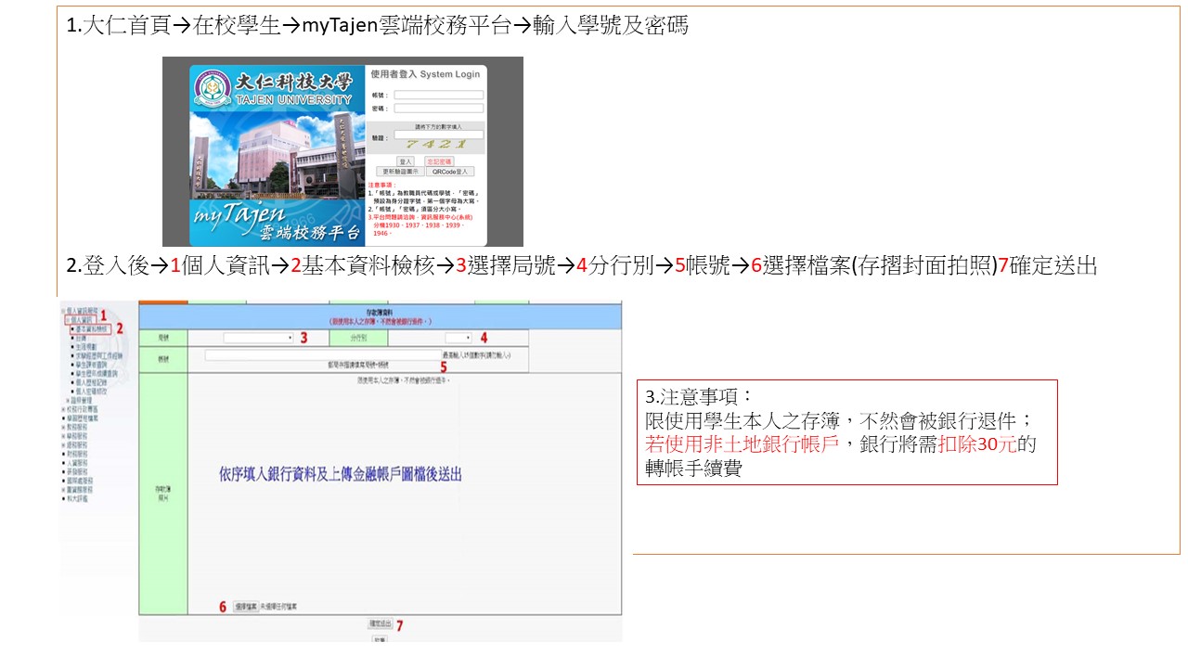Select 學生課表查詢 in the sidebar tree
Viewport: 1188px width, 668px height.
click(91, 365)
